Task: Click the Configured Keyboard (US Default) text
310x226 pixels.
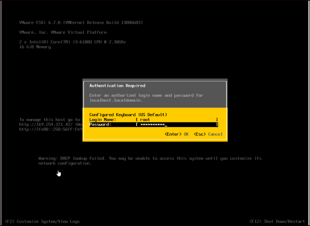Action: [128, 115]
